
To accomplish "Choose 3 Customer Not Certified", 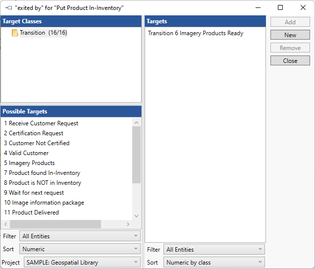I will point(37,143).
